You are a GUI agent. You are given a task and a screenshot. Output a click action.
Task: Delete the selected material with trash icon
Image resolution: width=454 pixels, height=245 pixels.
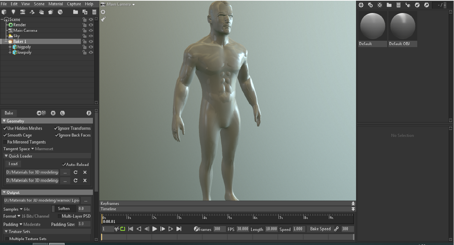tap(399, 5)
